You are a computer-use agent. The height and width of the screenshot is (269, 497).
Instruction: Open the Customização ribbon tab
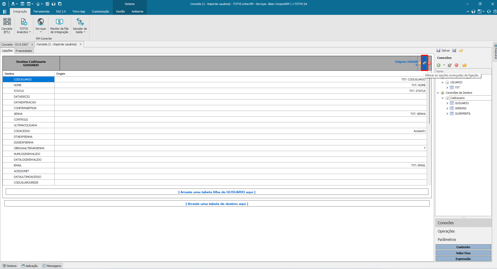pos(100,11)
